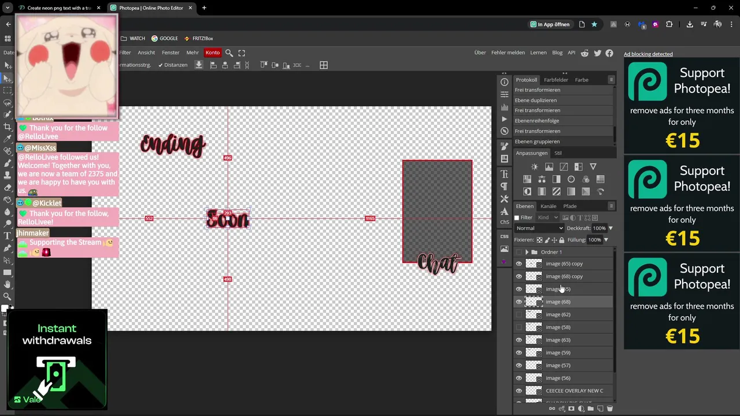Viewport: 740px width, 416px height.
Task: Toggle the Distanzen option
Action: pyautogui.click(x=172, y=65)
